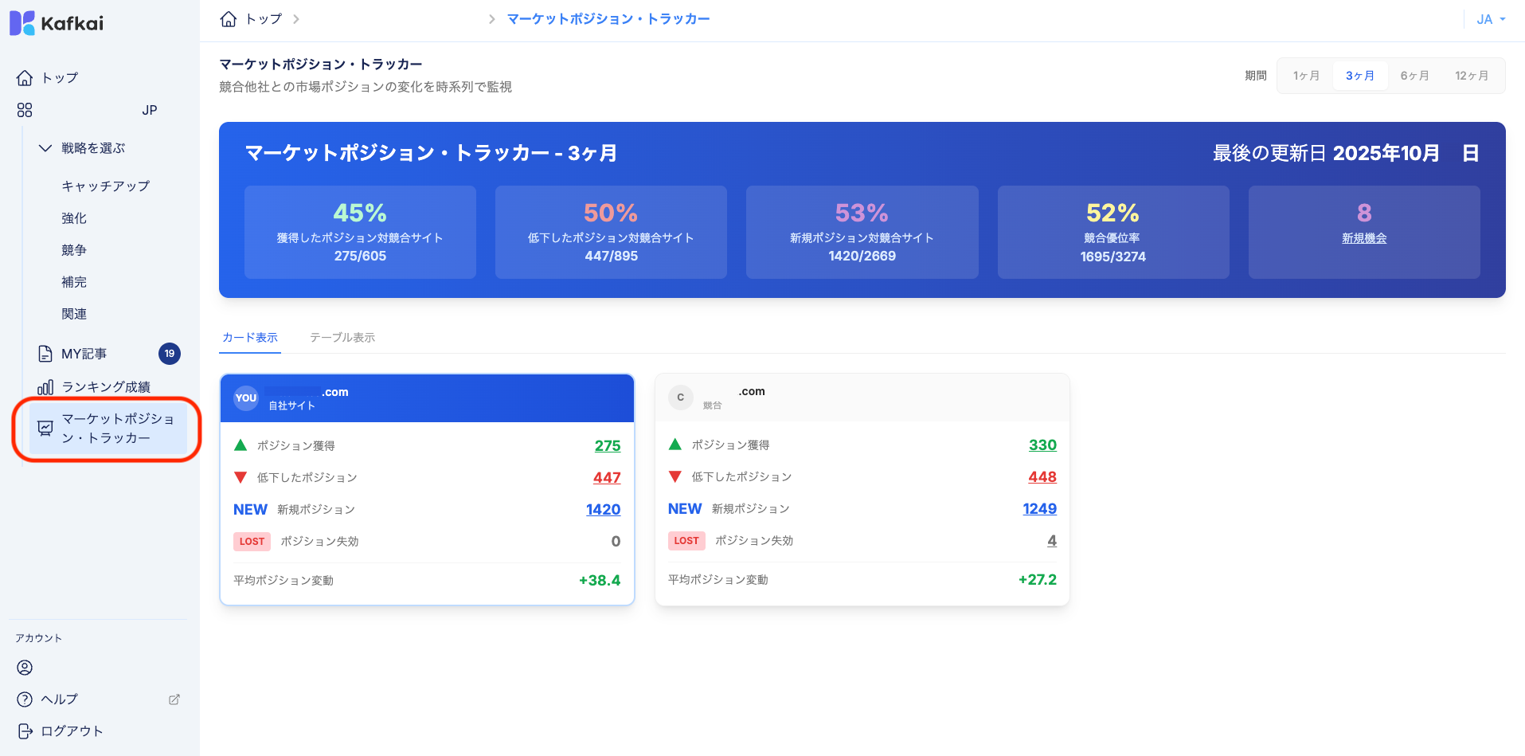Click the 275 ポジション獲得 link
Viewport: 1525px width, 756px height.
609,445
